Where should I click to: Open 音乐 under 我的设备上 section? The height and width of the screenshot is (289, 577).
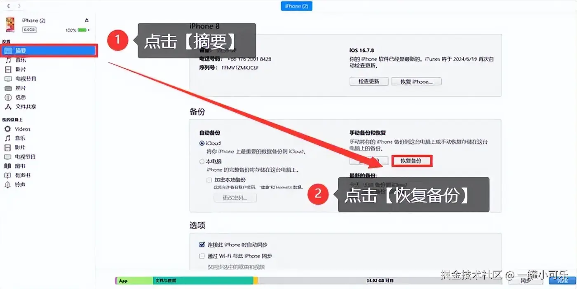[x=21, y=138]
